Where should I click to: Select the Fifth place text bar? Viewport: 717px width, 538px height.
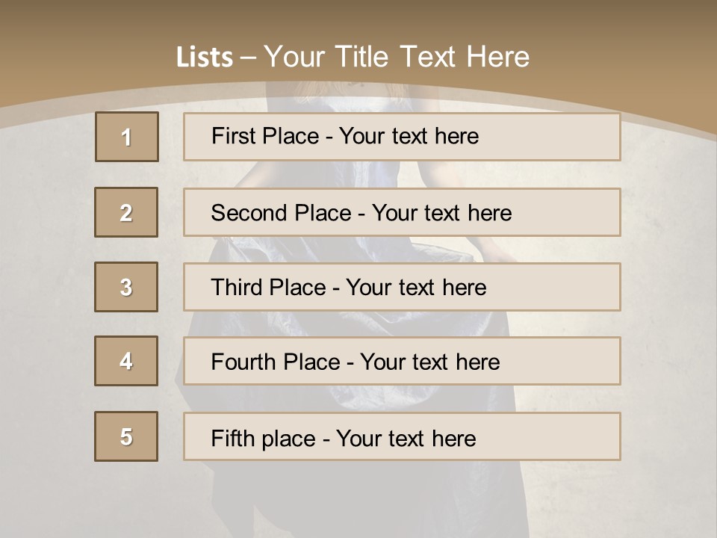402,436
